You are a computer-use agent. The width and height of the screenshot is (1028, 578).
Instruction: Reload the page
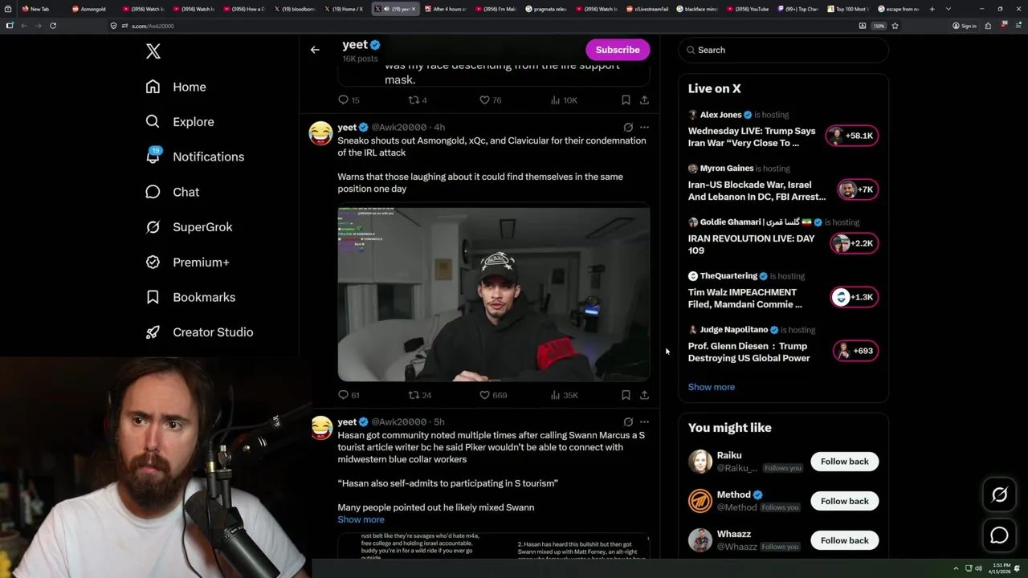pos(53,26)
